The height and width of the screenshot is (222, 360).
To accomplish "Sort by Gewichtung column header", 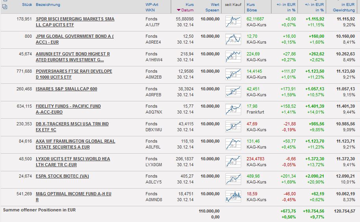I will 344,10.
